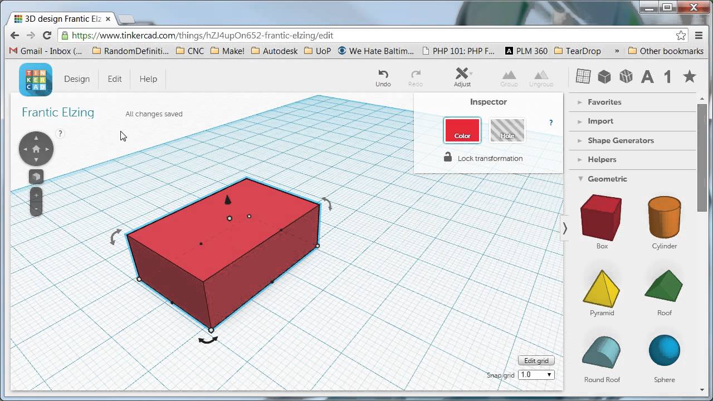The image size is (713, 401).
Task: Toggle the perspective view cube button
Action: (x=36, y=177)
